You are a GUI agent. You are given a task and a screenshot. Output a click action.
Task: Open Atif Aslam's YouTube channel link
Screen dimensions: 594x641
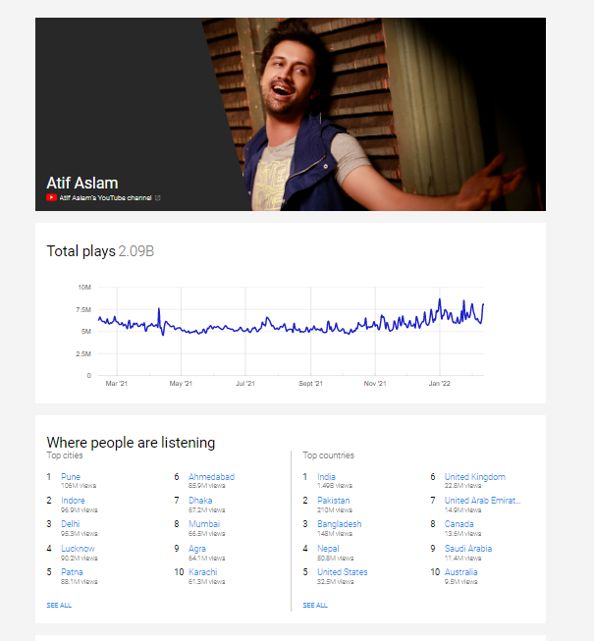(105, 198)
